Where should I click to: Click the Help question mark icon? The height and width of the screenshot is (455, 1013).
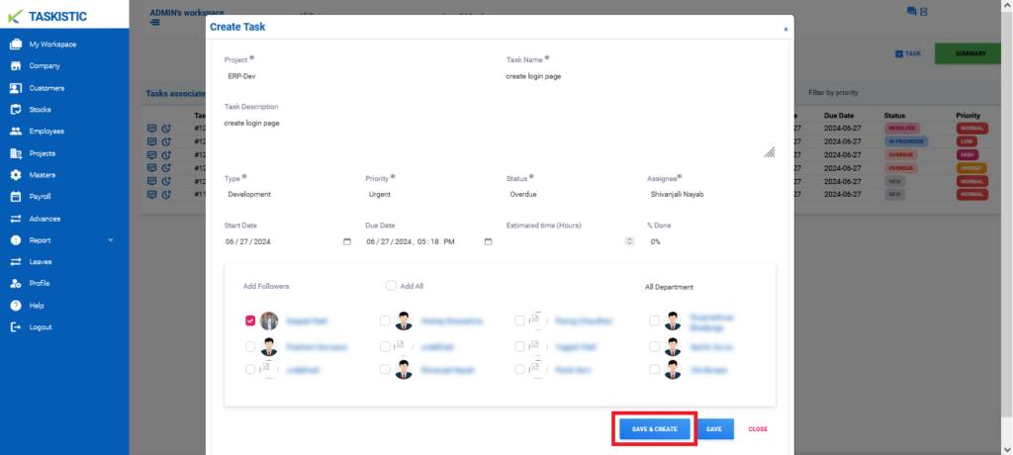pyautogui.click(x=16, y=305)
